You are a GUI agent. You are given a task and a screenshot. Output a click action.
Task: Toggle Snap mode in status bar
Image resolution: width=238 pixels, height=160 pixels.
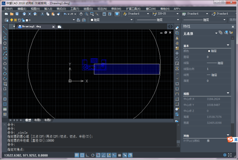77,155
